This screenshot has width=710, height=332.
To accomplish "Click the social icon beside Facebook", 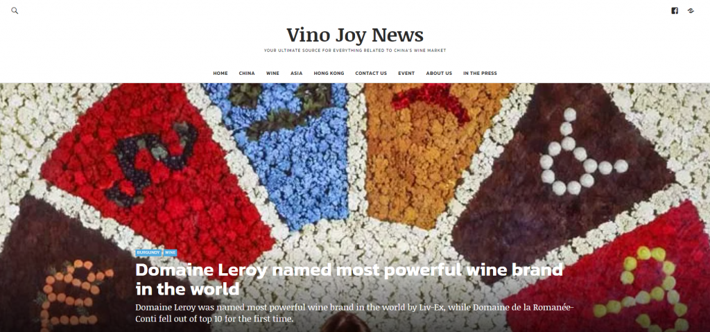I will (x=691, y=11).
